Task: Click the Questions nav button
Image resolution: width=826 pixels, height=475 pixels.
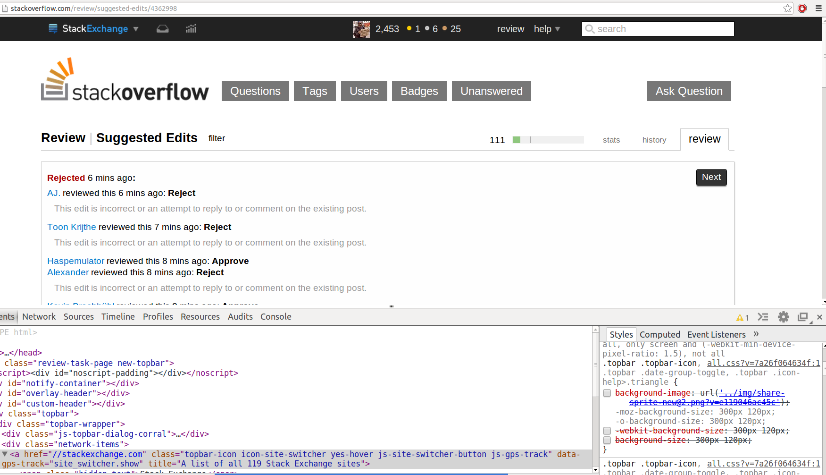Action: (x=255, y=91)
